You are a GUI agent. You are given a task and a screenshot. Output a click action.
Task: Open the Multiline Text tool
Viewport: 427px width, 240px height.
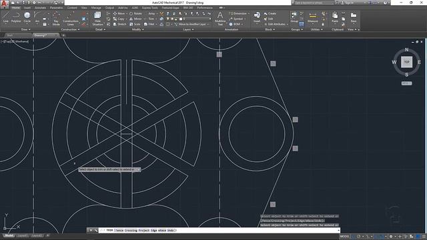(220, 19)
